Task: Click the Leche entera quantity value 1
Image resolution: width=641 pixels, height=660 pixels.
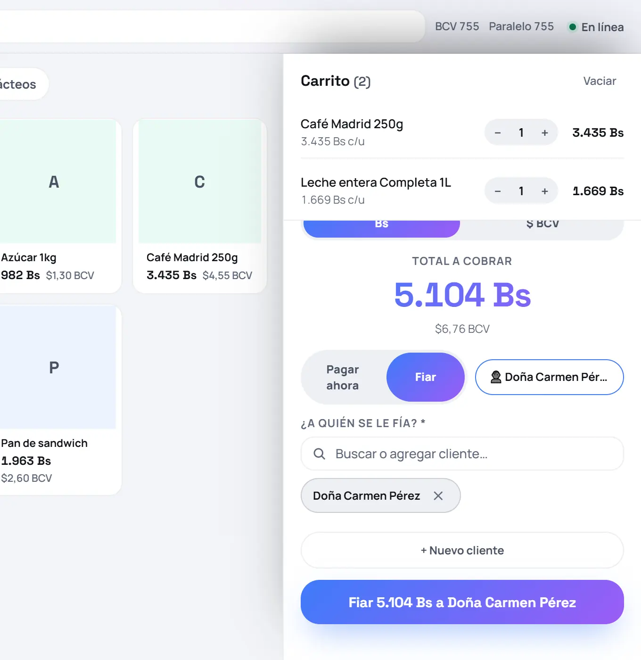Action: (x=521, y=191)
